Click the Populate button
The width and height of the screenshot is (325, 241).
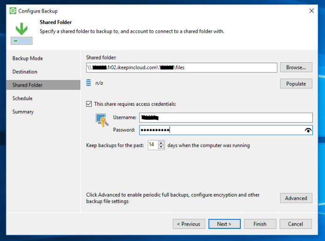point(296,84)
